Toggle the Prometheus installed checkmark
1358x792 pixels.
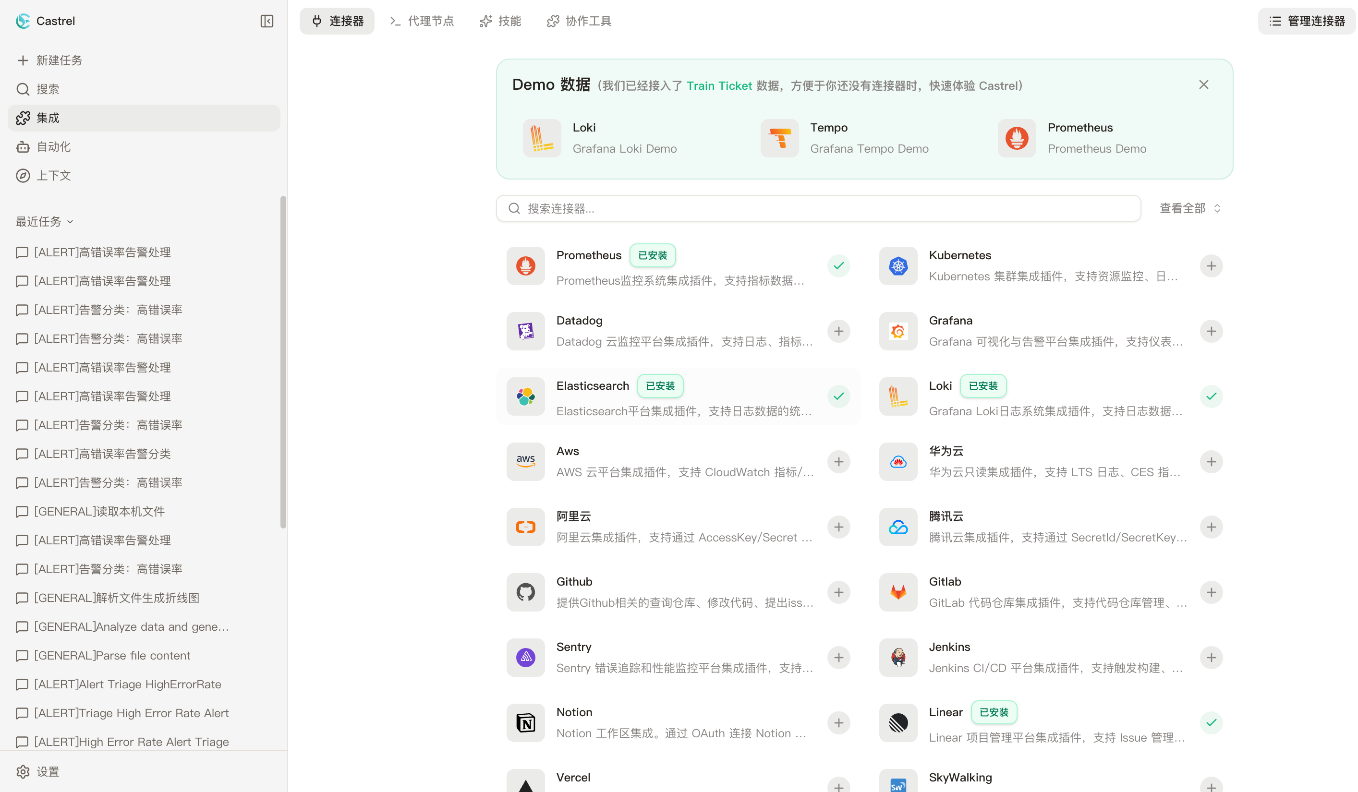[x=838, y=266]
